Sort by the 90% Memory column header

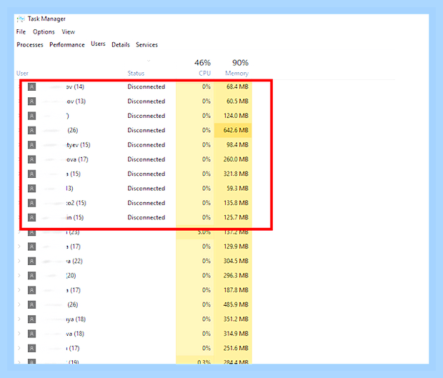237,67
